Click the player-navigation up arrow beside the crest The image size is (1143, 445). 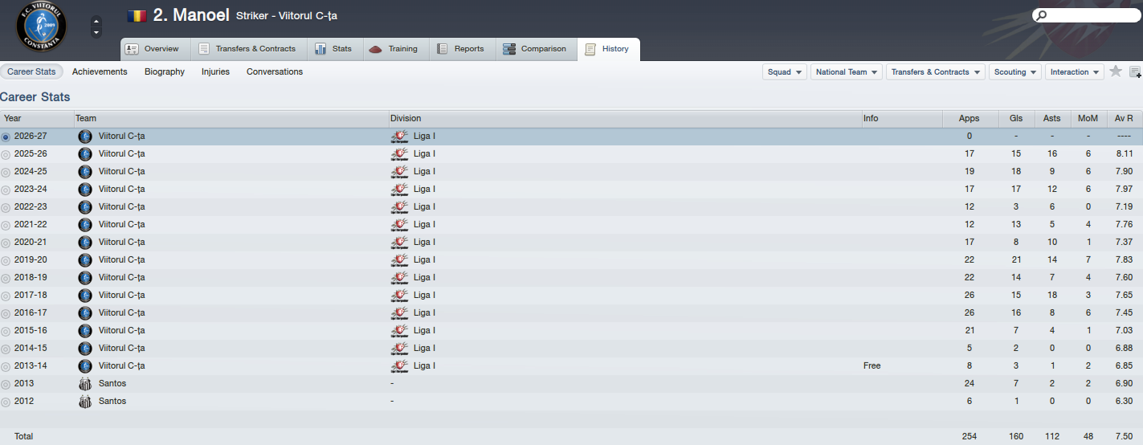[x=96, y=21]
